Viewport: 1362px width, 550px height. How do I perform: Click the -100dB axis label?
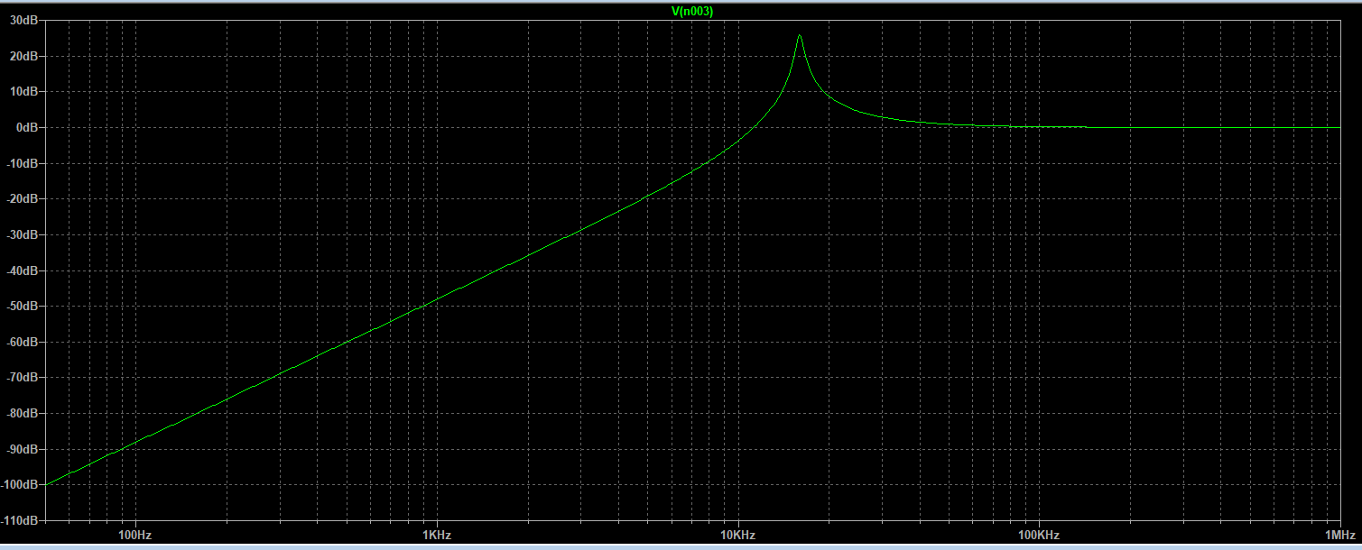point(20,485)
